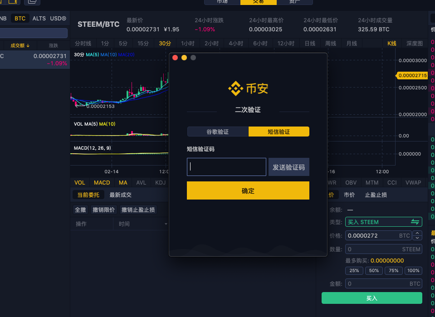The height and width of the screenshot is (317, 435).
Task: Toggle the MTM indicator
Action: [x=372, y=182]
